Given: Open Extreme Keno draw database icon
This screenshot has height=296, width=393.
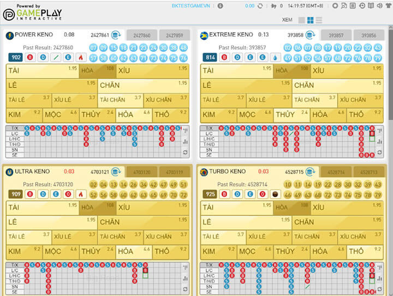Looking at the screenshot, I should click(310, 35).
